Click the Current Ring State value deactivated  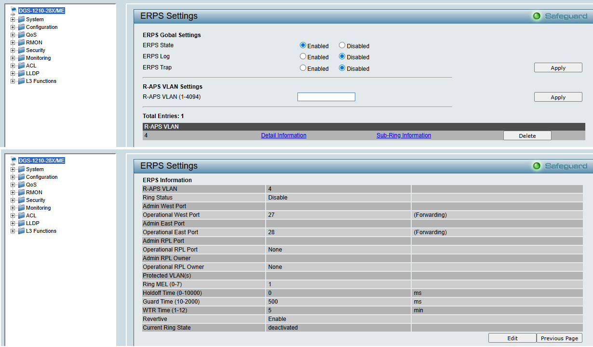click(x=283, y=328)
